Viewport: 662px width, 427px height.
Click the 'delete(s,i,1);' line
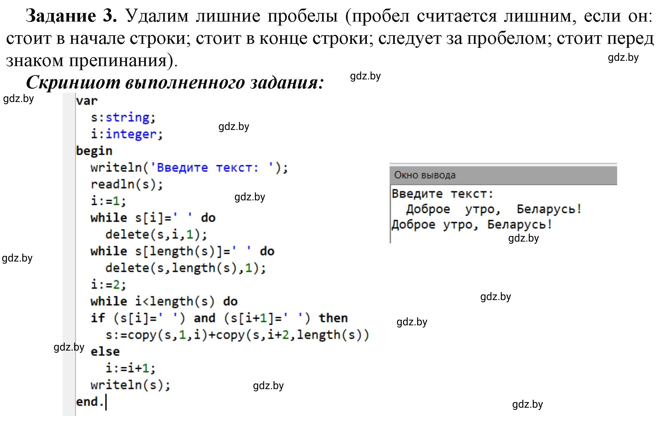[x=157, y=235]
